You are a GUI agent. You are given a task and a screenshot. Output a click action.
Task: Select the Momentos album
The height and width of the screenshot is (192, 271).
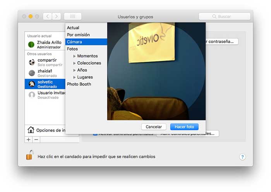point(87,56)
